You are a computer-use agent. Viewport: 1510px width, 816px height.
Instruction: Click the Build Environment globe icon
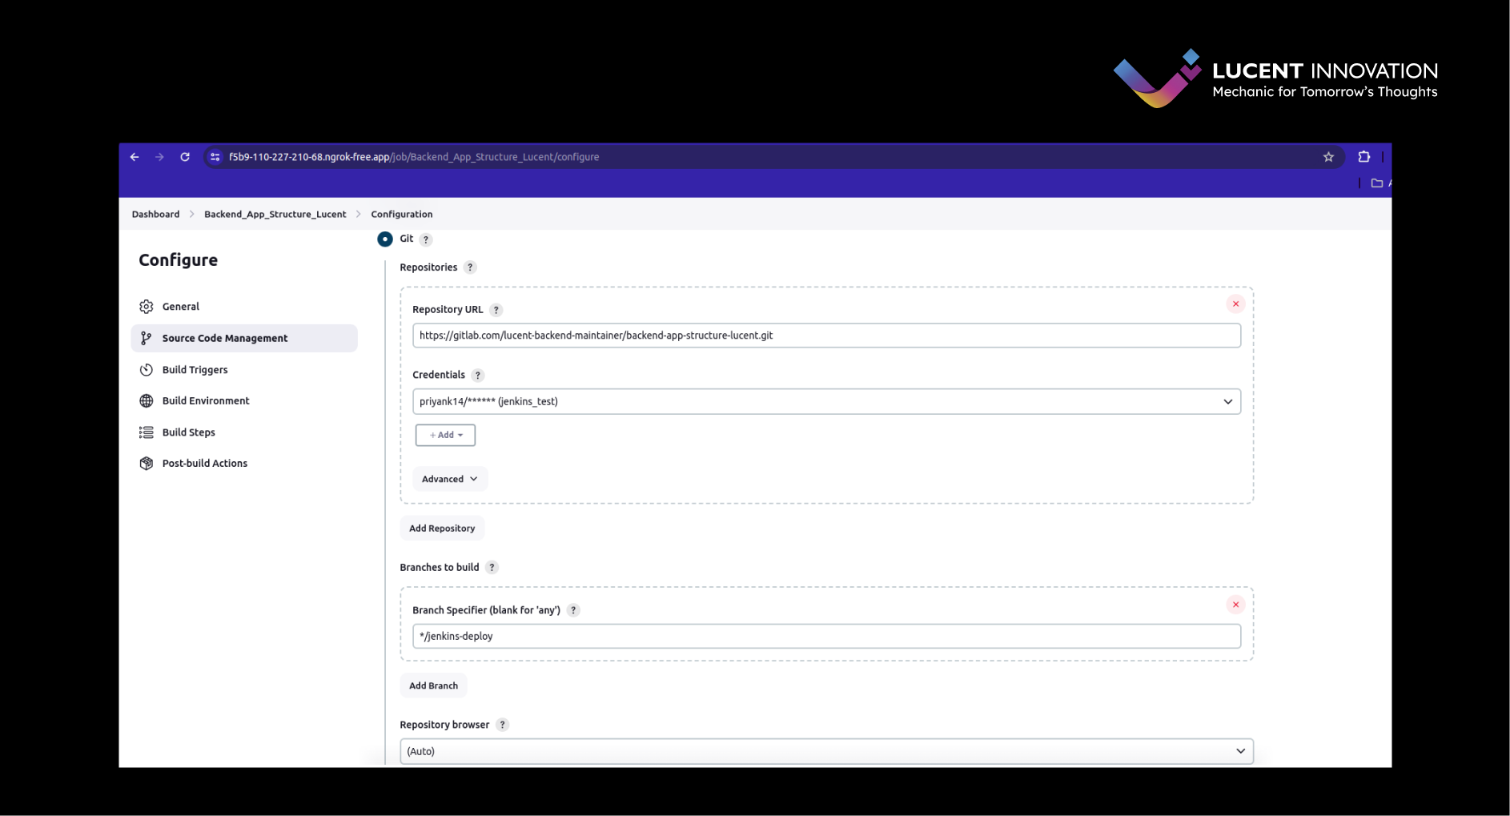click(147, 401)
